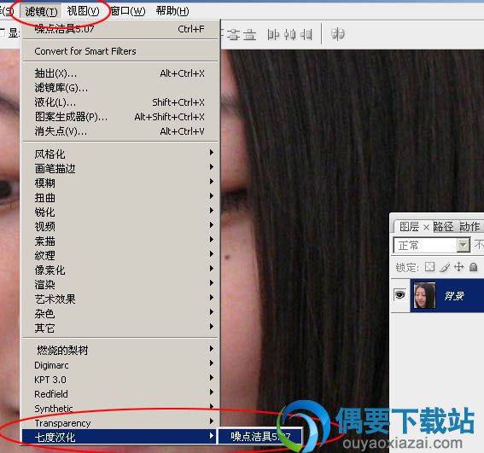Toggle lock position move icon

coord(459,267)
